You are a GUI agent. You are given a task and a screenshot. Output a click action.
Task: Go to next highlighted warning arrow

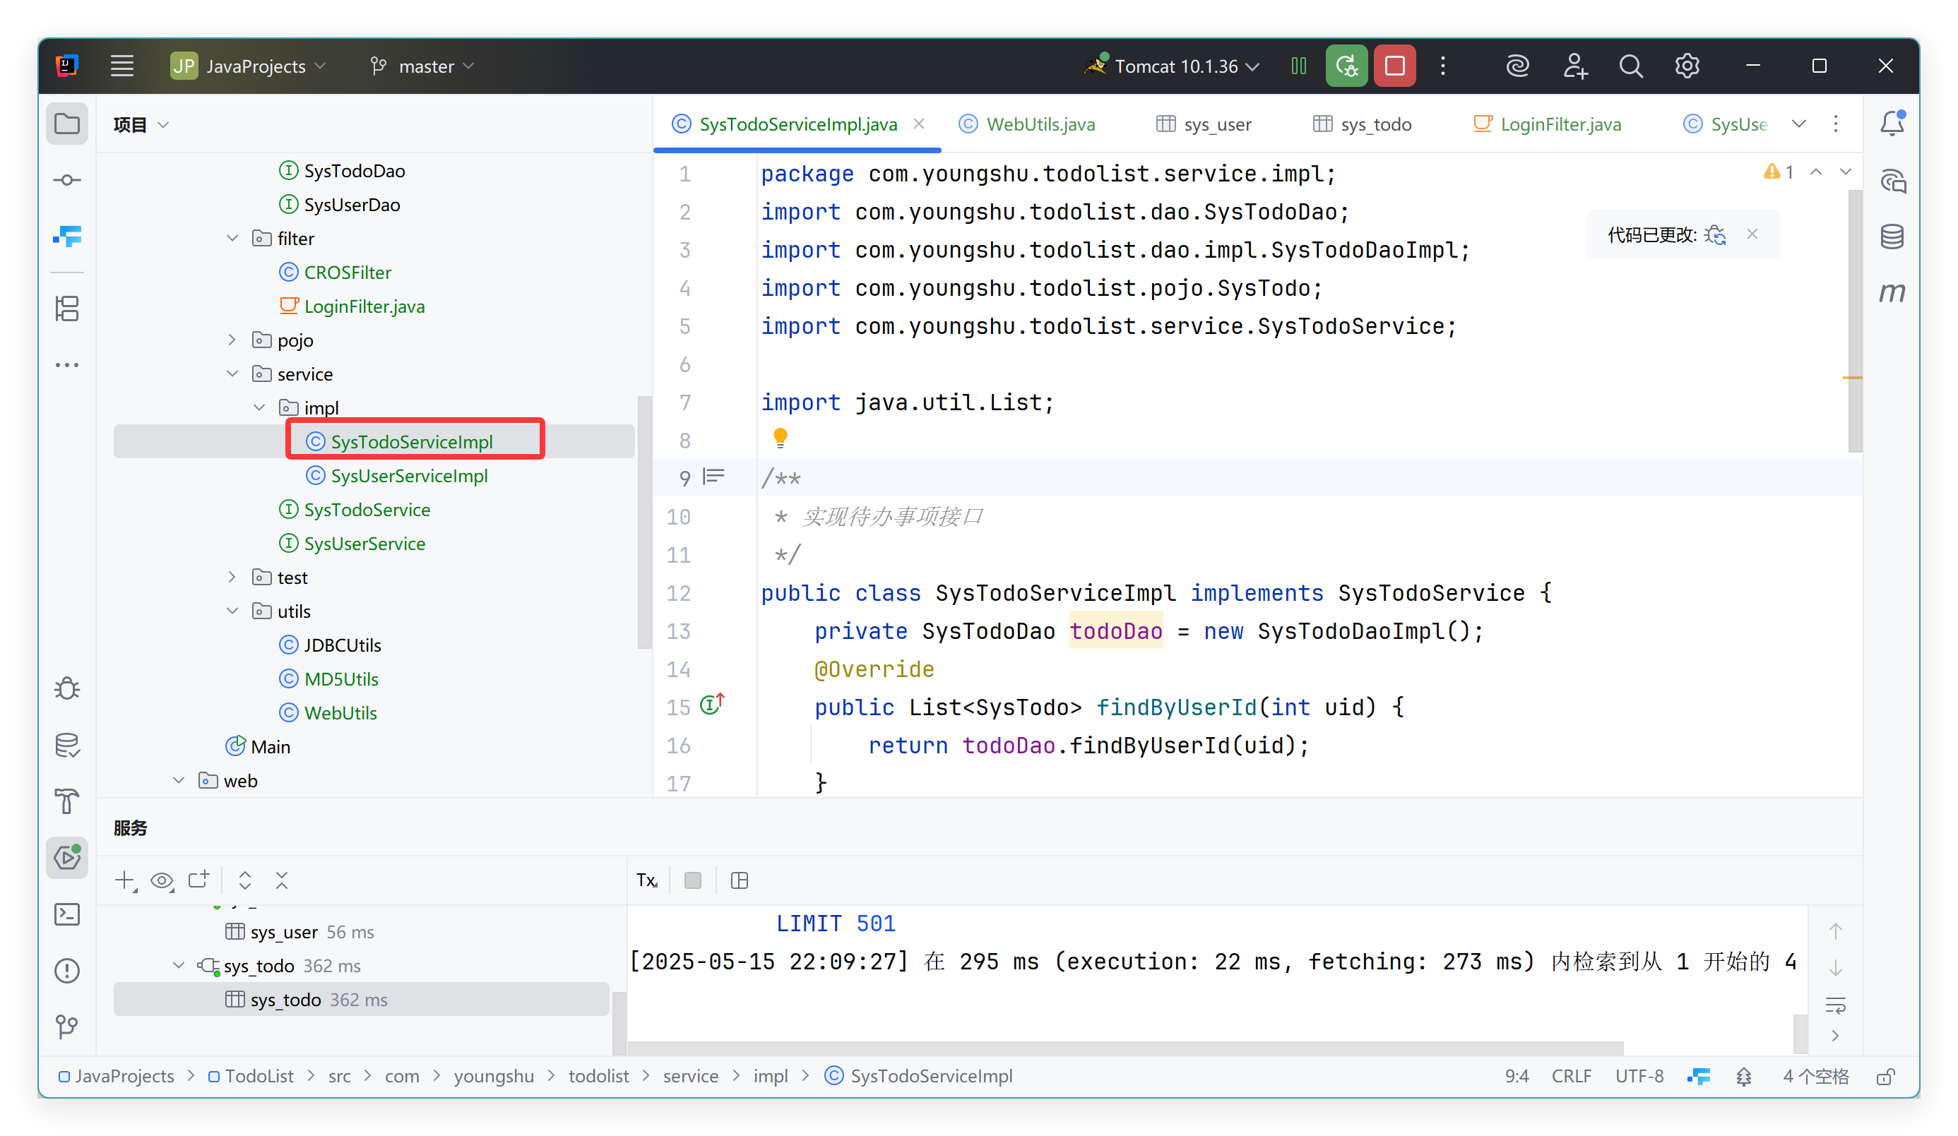tap(1845, 172)
